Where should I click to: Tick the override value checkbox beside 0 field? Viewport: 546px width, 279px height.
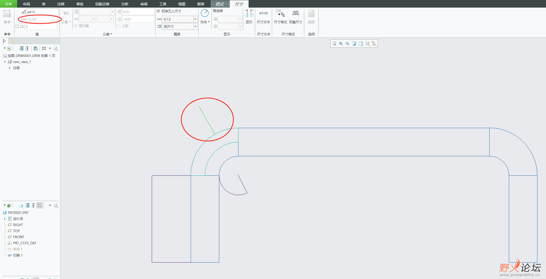pos(17,26)
